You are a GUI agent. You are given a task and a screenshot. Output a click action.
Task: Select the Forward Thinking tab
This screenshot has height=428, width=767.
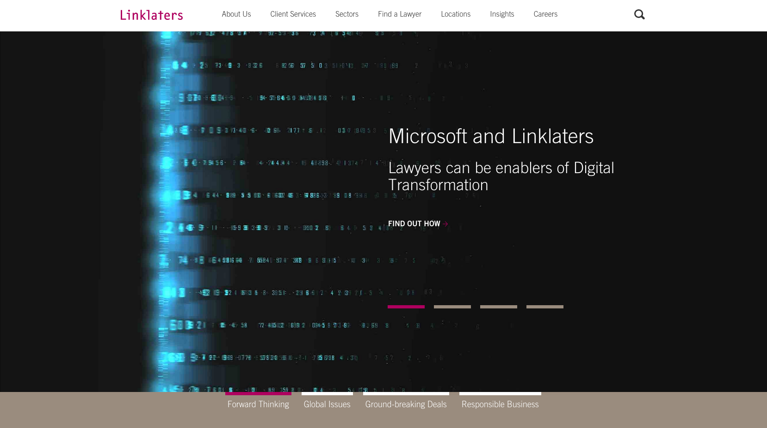click(258, 404)
